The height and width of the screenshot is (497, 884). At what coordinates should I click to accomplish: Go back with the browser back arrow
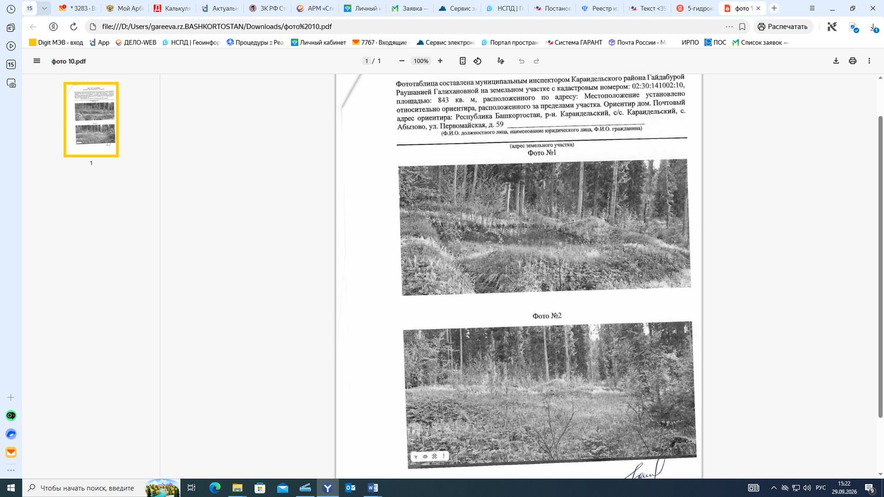33,26
